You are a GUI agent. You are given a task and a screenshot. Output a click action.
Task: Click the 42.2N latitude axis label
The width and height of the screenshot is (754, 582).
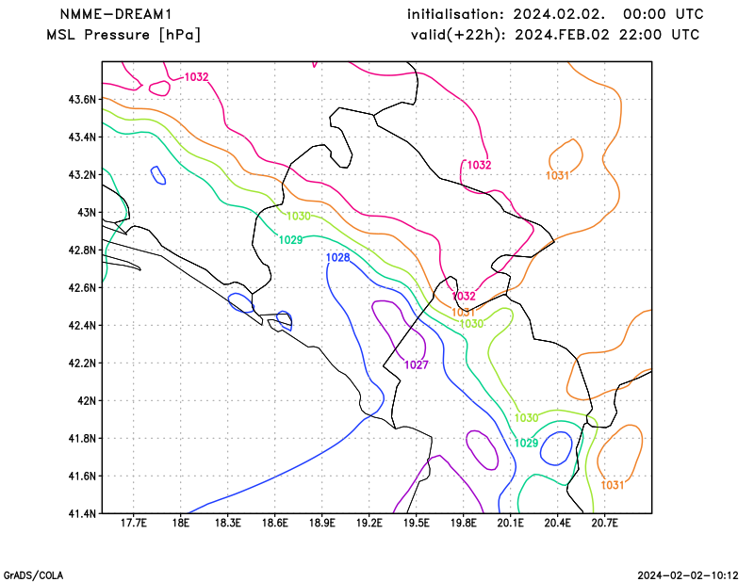pos(82,363)
